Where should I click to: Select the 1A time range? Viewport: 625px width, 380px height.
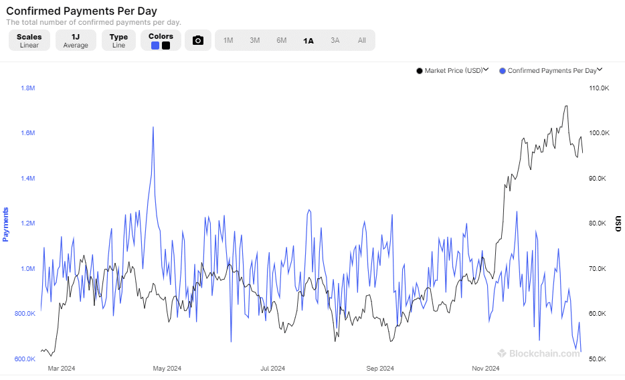click(x=308, y=41)
